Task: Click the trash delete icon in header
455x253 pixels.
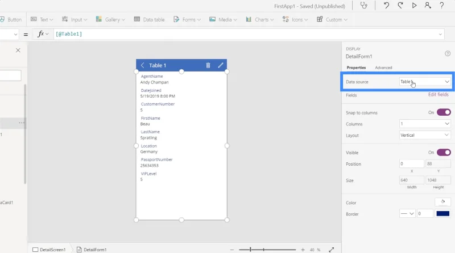Action: (208, 65)
